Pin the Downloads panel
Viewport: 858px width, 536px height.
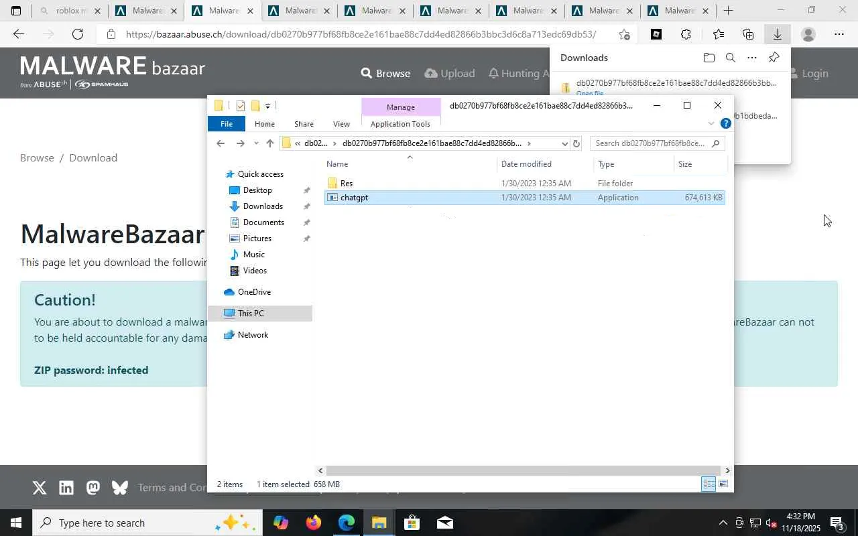pos(774,58)
